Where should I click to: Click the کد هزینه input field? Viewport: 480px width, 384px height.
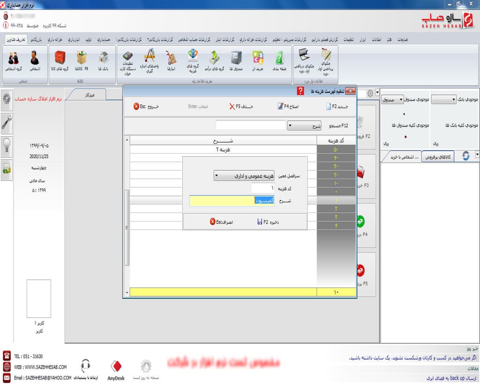click(x=262, y=188)
